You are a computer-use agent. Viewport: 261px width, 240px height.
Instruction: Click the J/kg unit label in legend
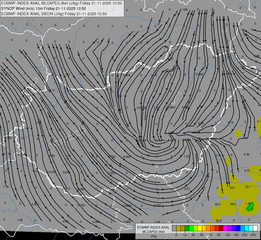click(153, 236)
